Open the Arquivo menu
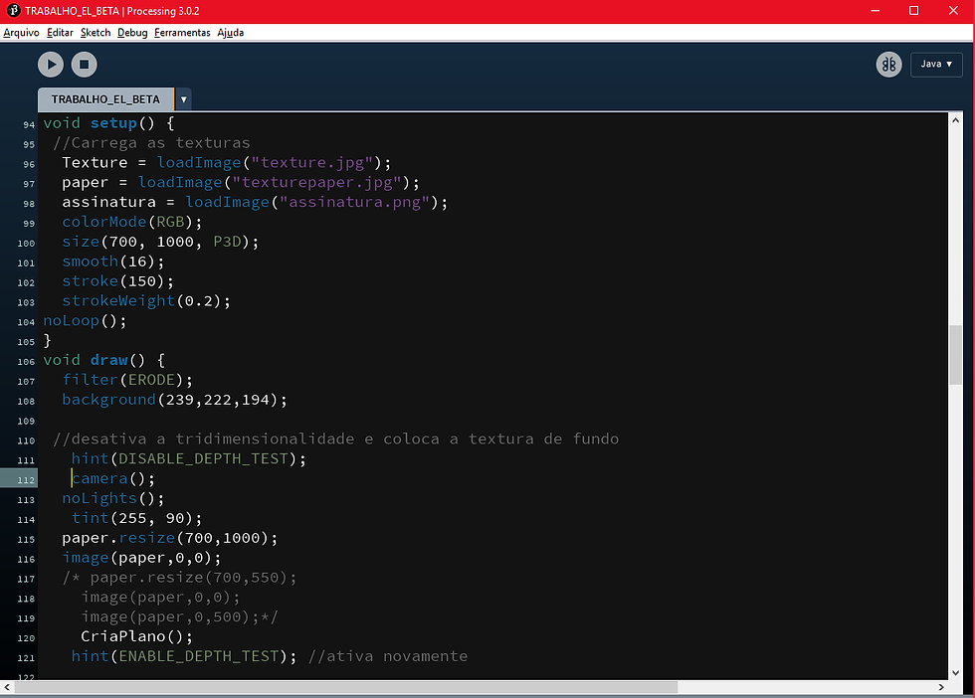The image size is (975, 698). (21, 33)
